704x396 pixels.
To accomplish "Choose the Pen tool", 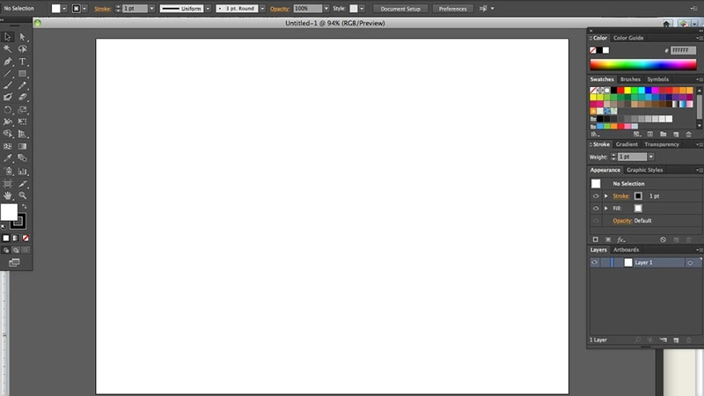I will click(8, 62).
